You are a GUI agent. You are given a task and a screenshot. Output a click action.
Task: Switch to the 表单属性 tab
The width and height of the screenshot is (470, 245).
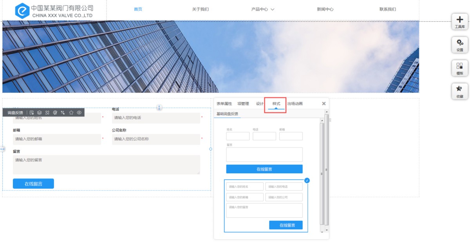pos(224,104)
